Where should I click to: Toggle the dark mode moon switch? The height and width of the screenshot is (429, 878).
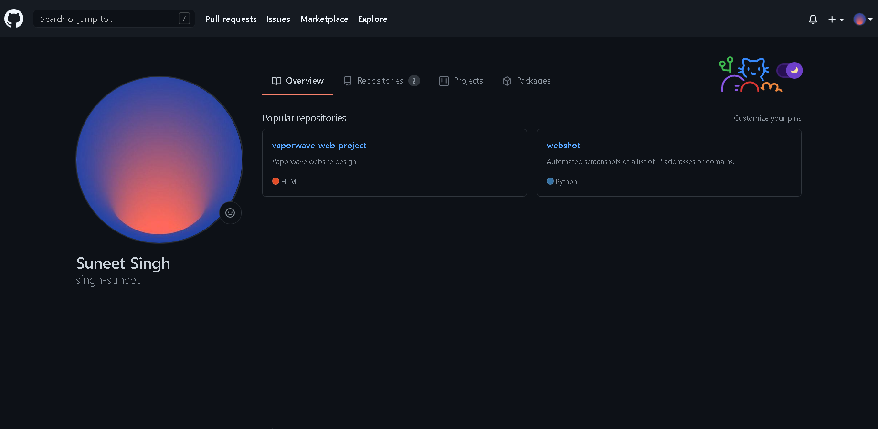[x=790, y=71]
